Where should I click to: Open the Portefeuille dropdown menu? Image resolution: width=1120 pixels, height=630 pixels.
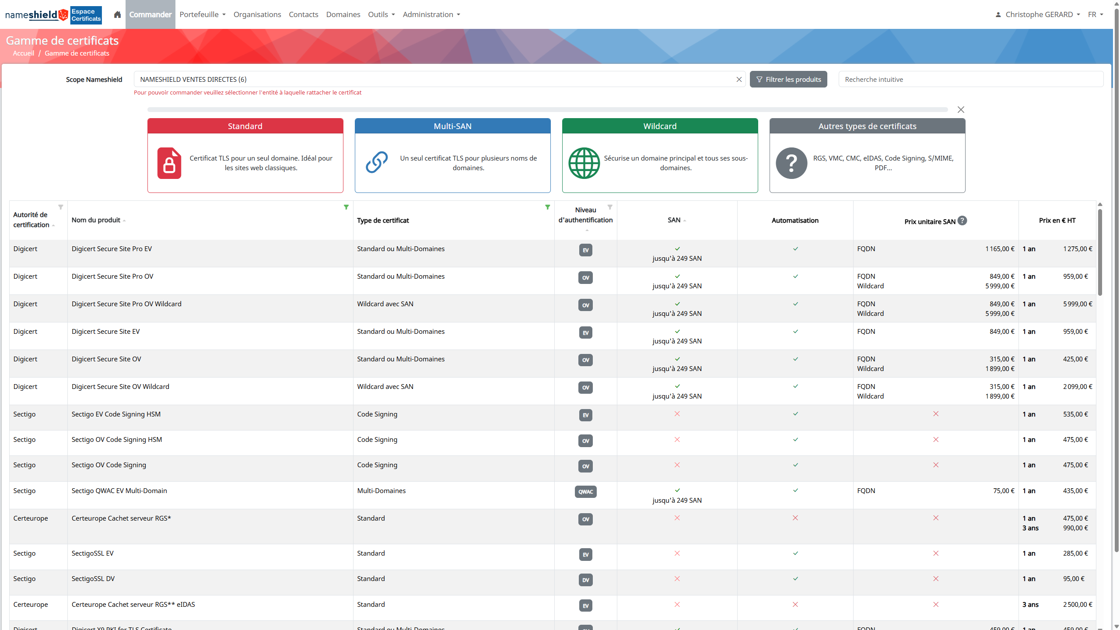coord(203,14)
